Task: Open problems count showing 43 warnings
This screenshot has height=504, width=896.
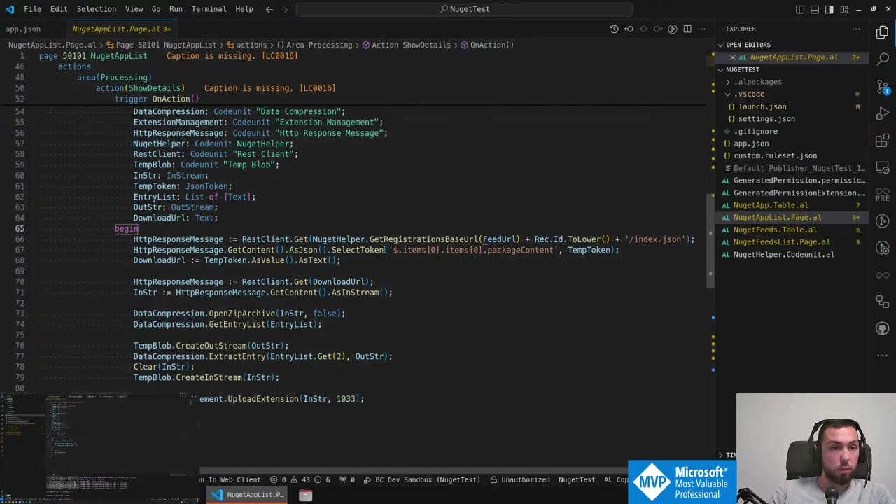Action: tap(306, 479)
